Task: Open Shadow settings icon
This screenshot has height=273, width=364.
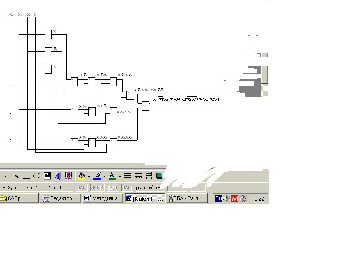Action: click(159, 176)
